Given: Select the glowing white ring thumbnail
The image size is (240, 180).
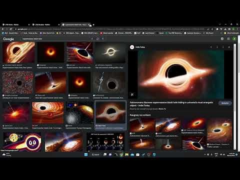Looking at the screenshot, I should point(110,52).
